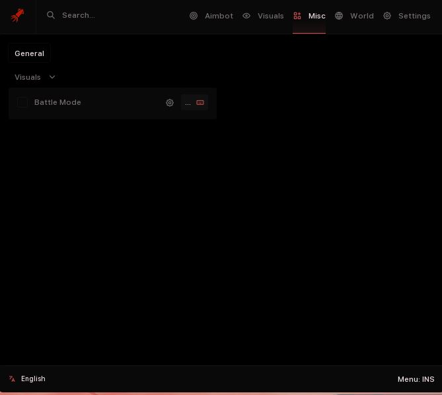Open Battle Mode gear options

pyautogui.click(x=170, y=103)
